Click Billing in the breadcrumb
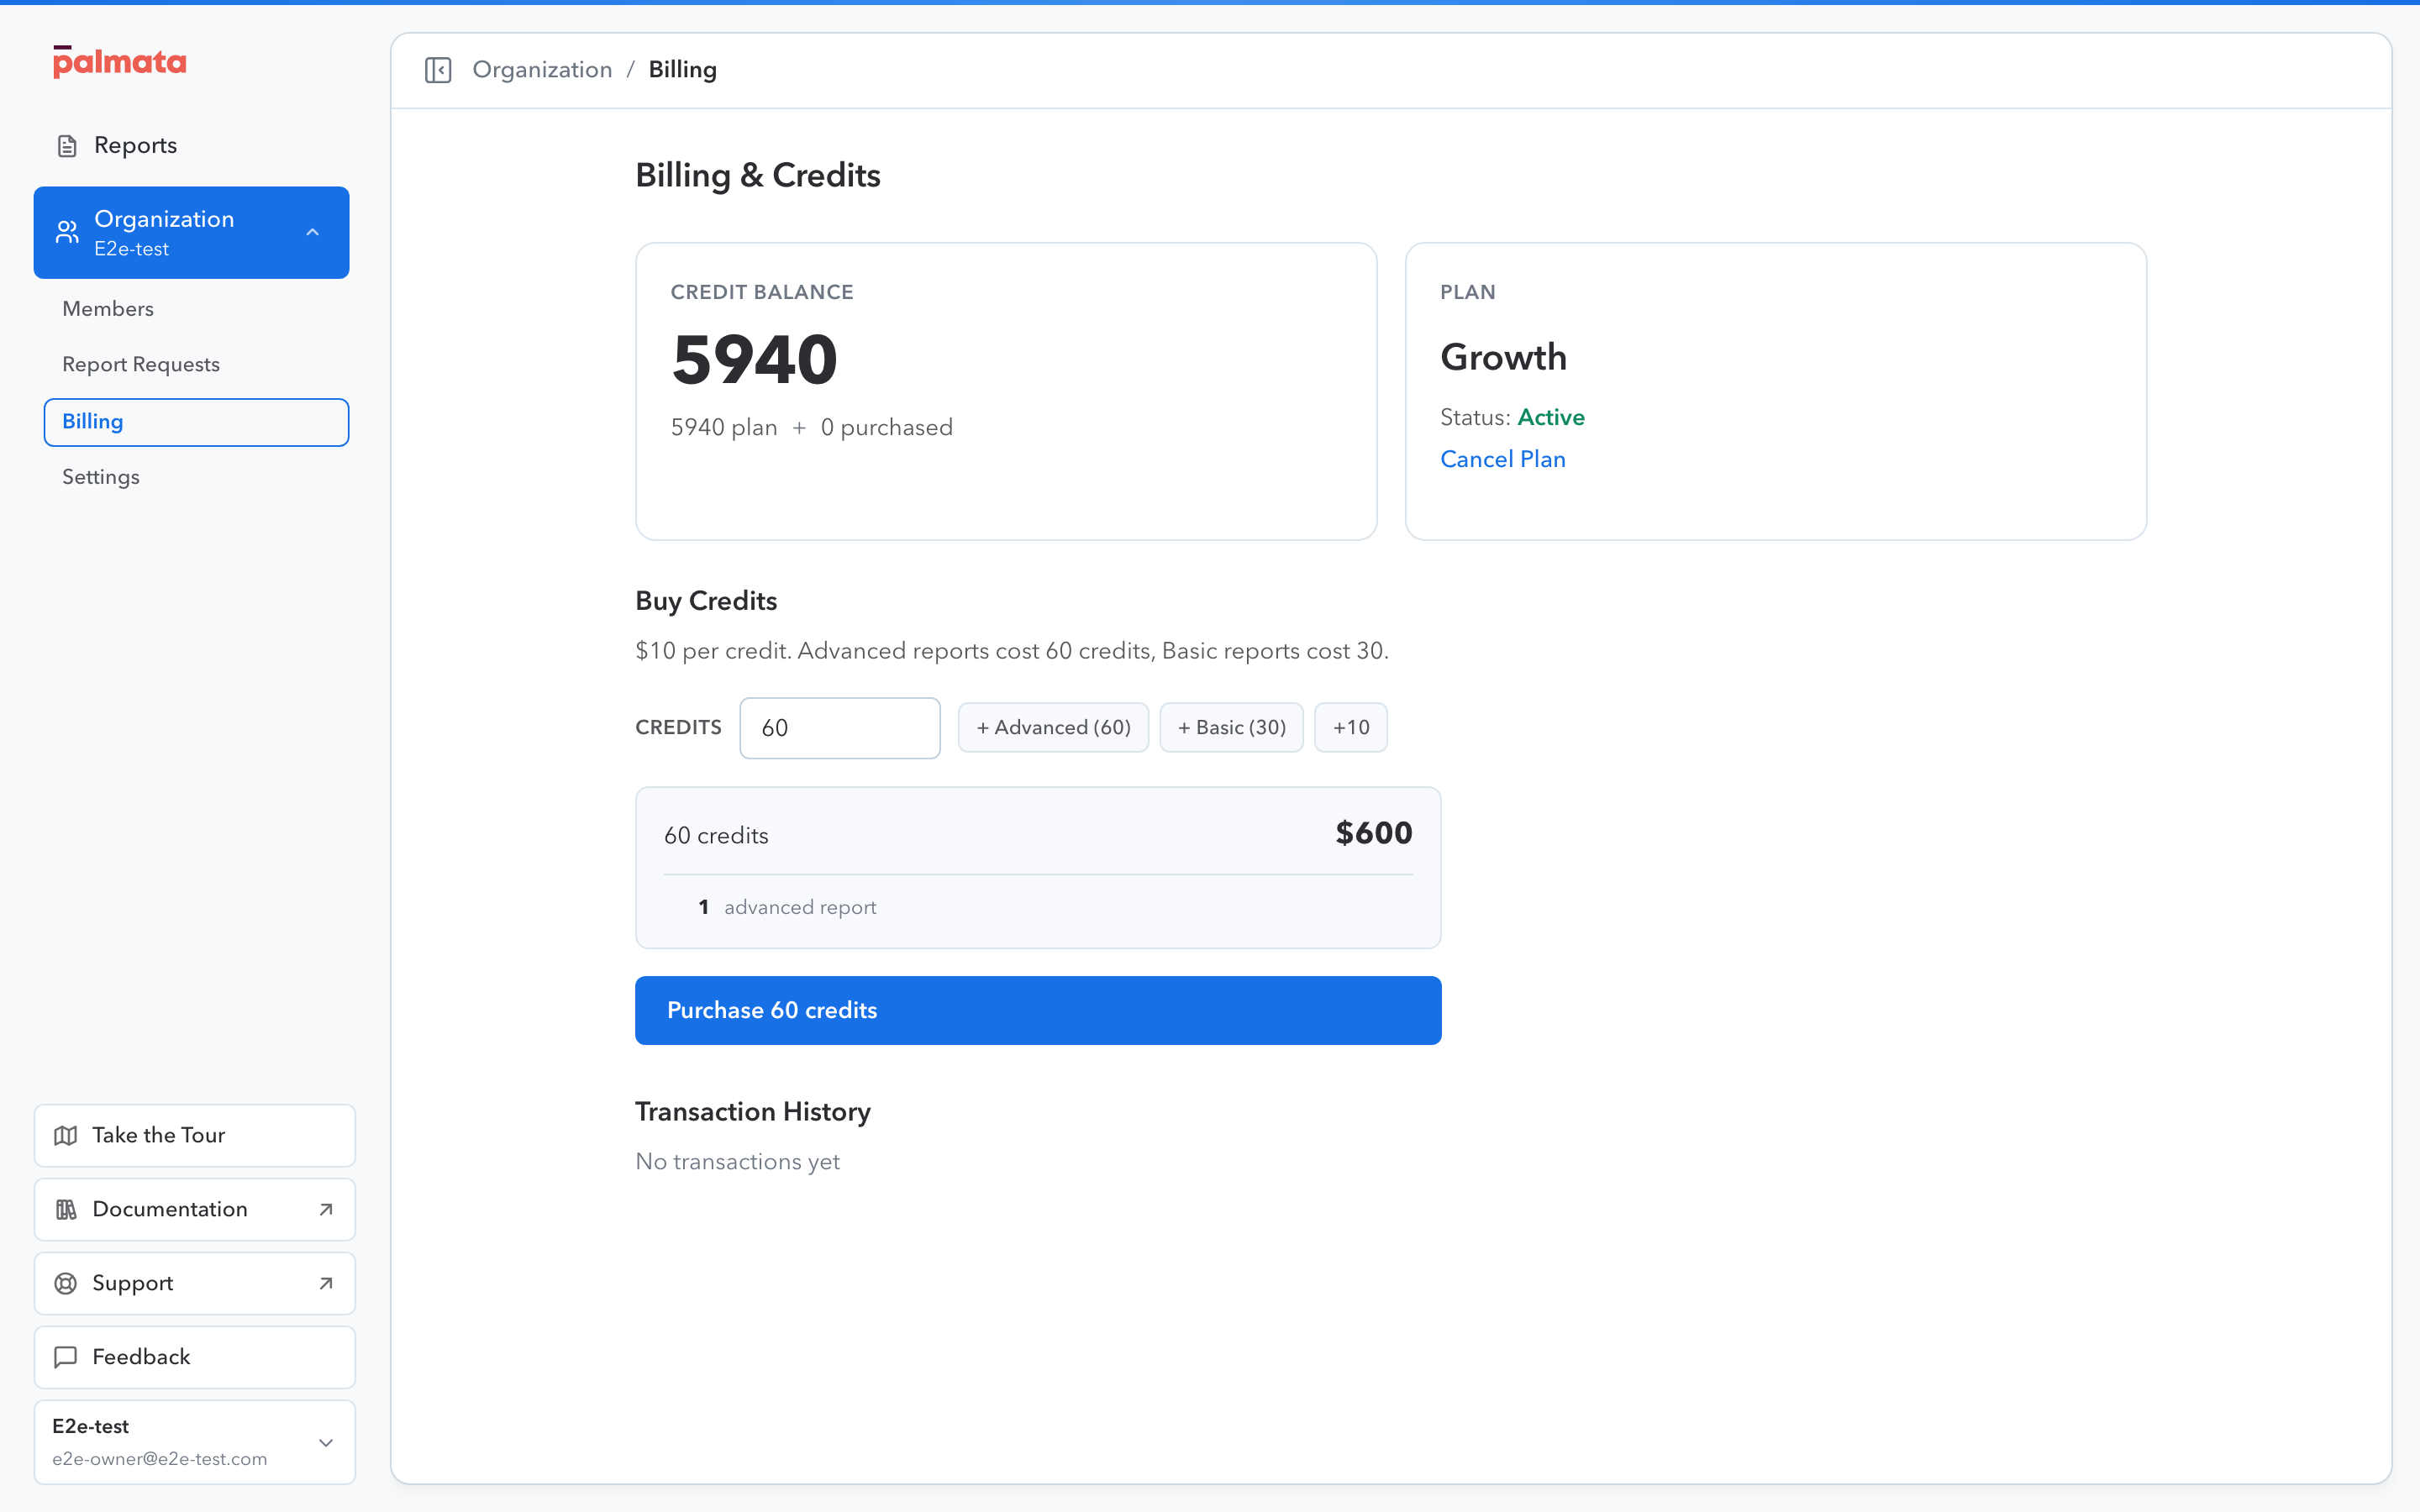 [683, 70]
